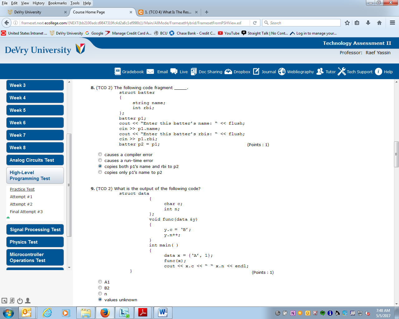Screen dimensions: 399x319
Task: Click the Webliography globe icon
Action: click(282, 71)
